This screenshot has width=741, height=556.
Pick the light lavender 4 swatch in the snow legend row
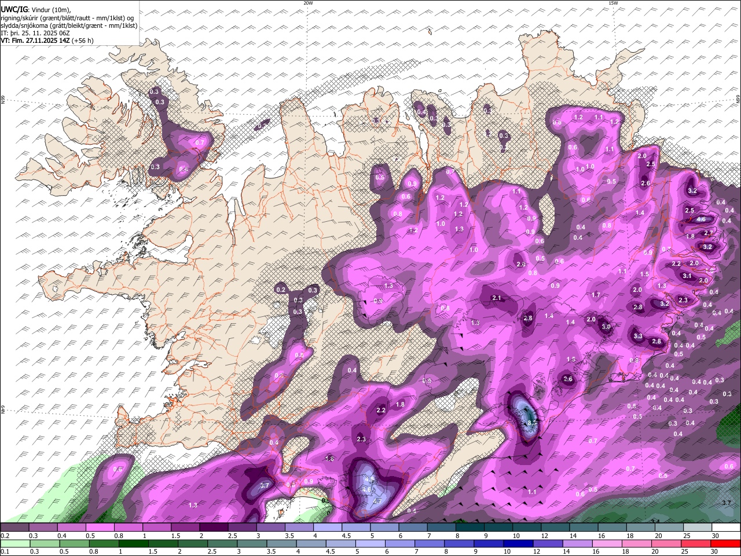click(328, 527)
